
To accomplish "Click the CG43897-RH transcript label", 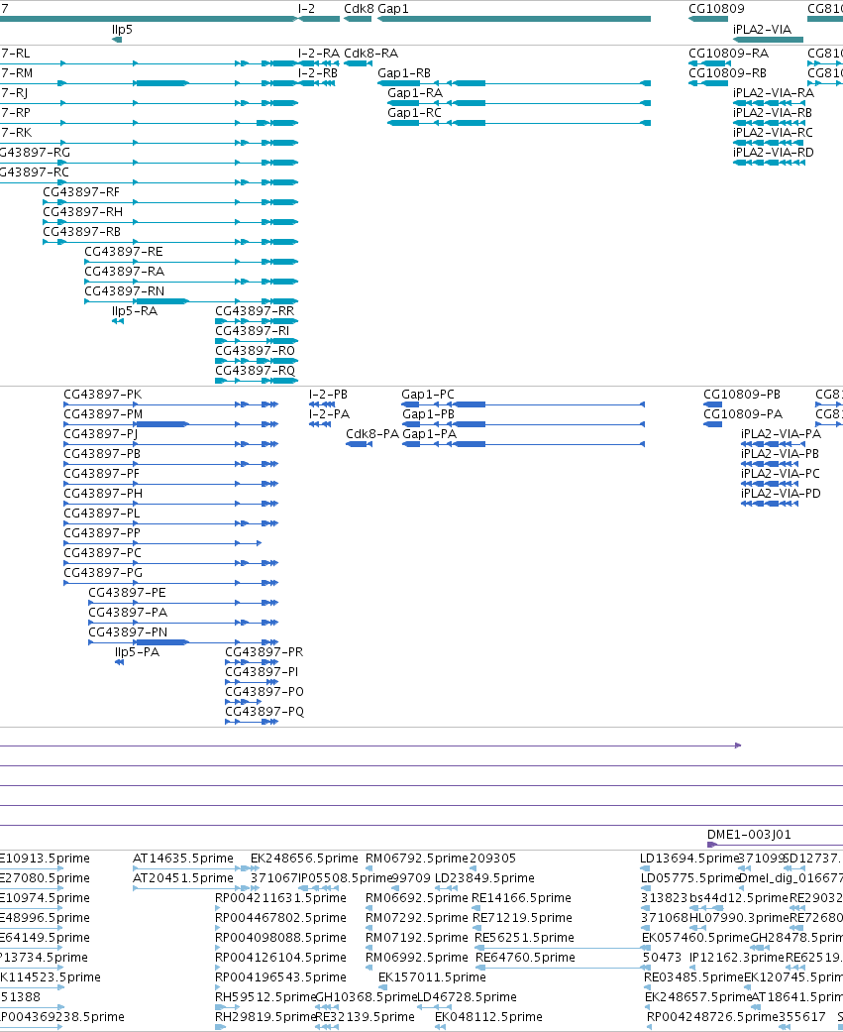I will 82,212.
